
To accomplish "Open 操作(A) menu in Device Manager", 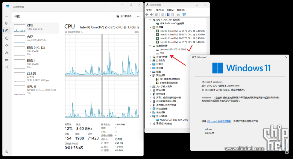I will click(x=160, y=10).
